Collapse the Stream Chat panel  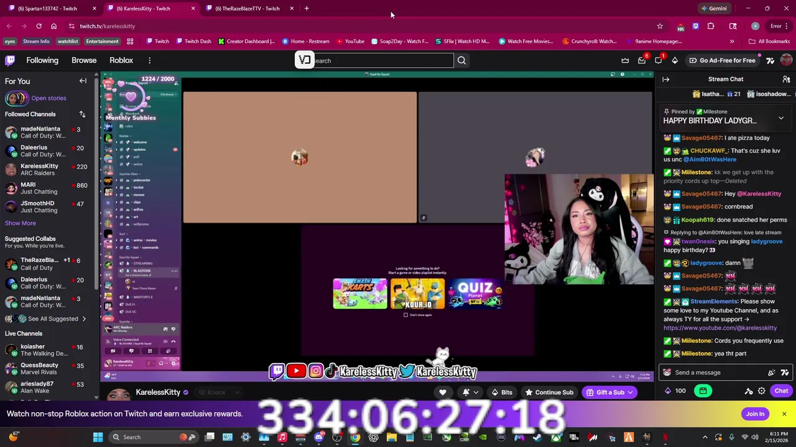click(665, 79)
